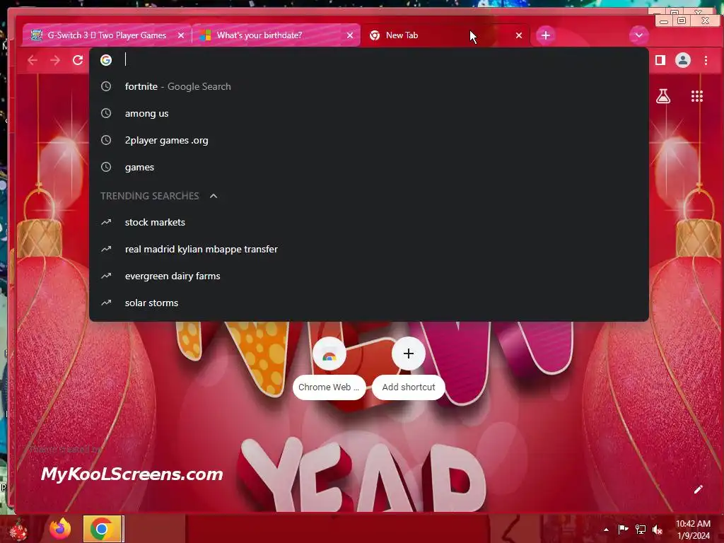Click the Google icon in the address bar
This screenshot has width=724, height=543.
(x=106, y=60)
